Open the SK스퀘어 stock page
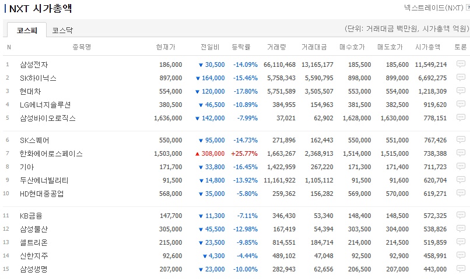The image size is (470, 279). [x=34, y=140]
